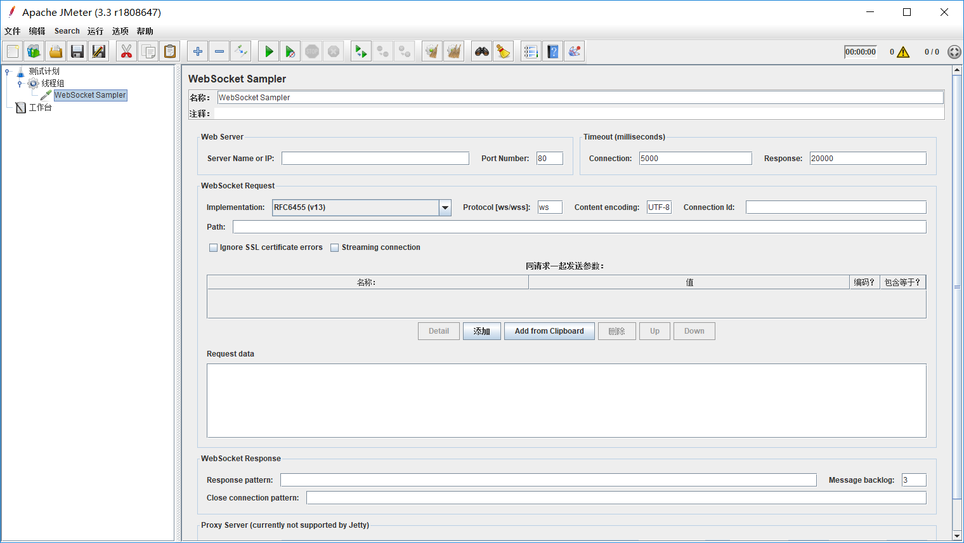Image resolution: width=964 pixels, height=543 pixels.
Task: Toggle Ignore SSL certificate errors checkbox
Action: [214, 247]
